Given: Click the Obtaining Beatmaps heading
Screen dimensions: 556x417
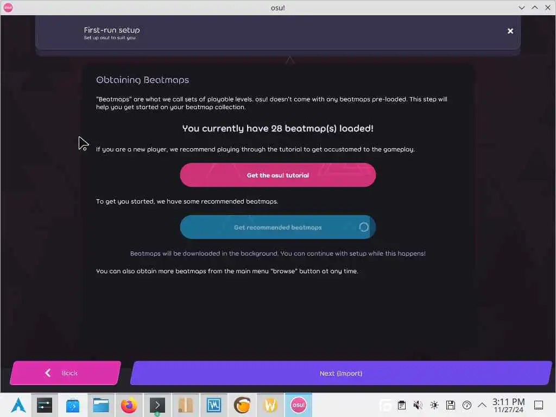Looking at the screenshot, I should tap(143, 80).
